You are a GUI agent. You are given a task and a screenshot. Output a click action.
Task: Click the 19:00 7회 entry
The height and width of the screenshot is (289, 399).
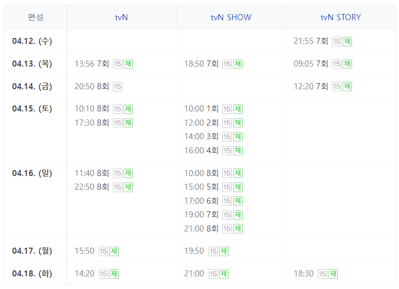(202, 215)
